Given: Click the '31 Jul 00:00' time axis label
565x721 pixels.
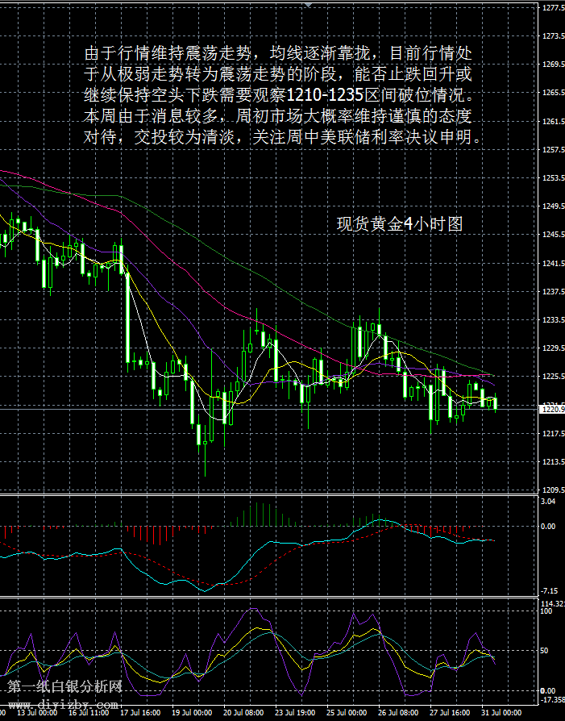Looking at the screenshot, I should [x=502, y=713].
